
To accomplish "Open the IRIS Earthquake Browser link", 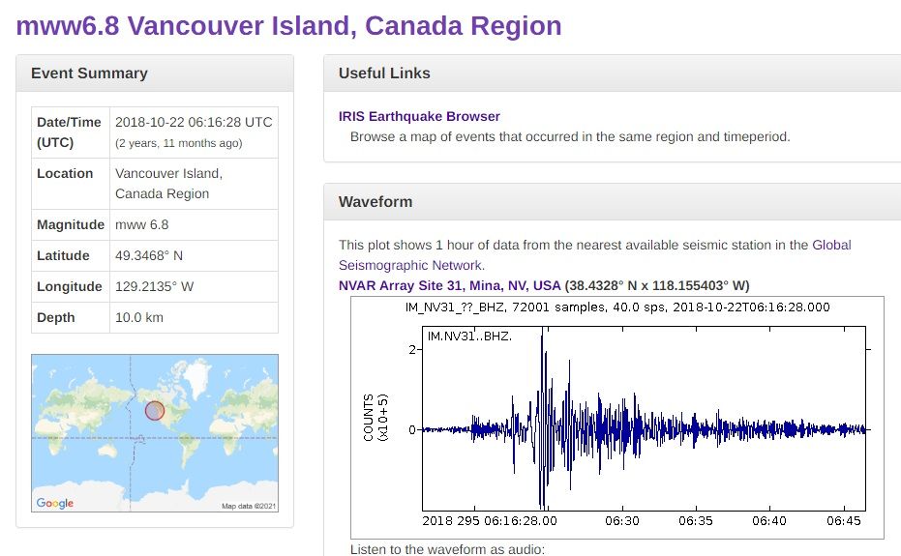I will [419, 116].
